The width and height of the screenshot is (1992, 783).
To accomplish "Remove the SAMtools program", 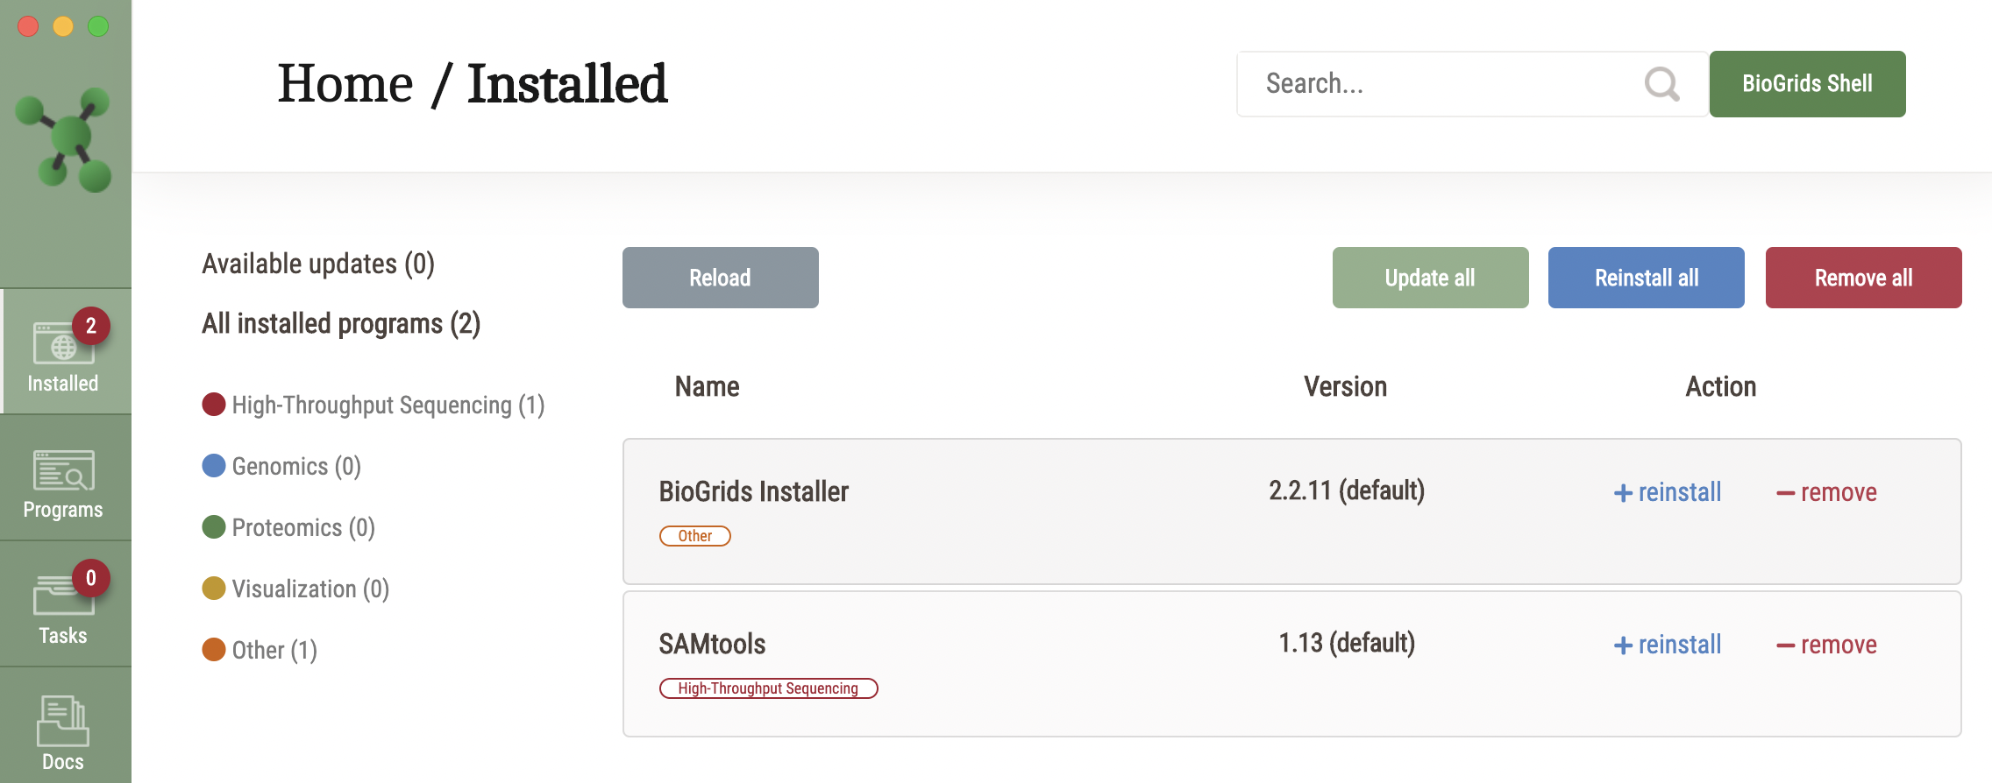I will click(x=1826, y=645).
